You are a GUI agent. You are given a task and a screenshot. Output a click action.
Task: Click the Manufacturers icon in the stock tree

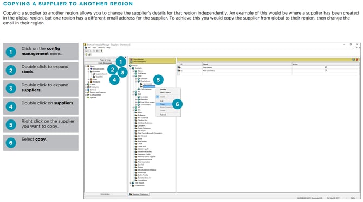tap(91, 69)
